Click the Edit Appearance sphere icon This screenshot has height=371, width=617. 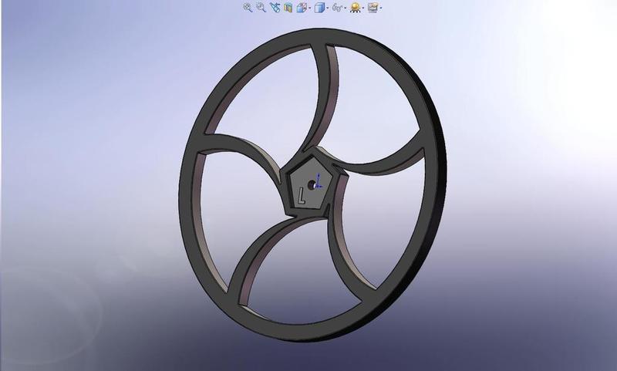pyautogui.click(x=356, y=8)
